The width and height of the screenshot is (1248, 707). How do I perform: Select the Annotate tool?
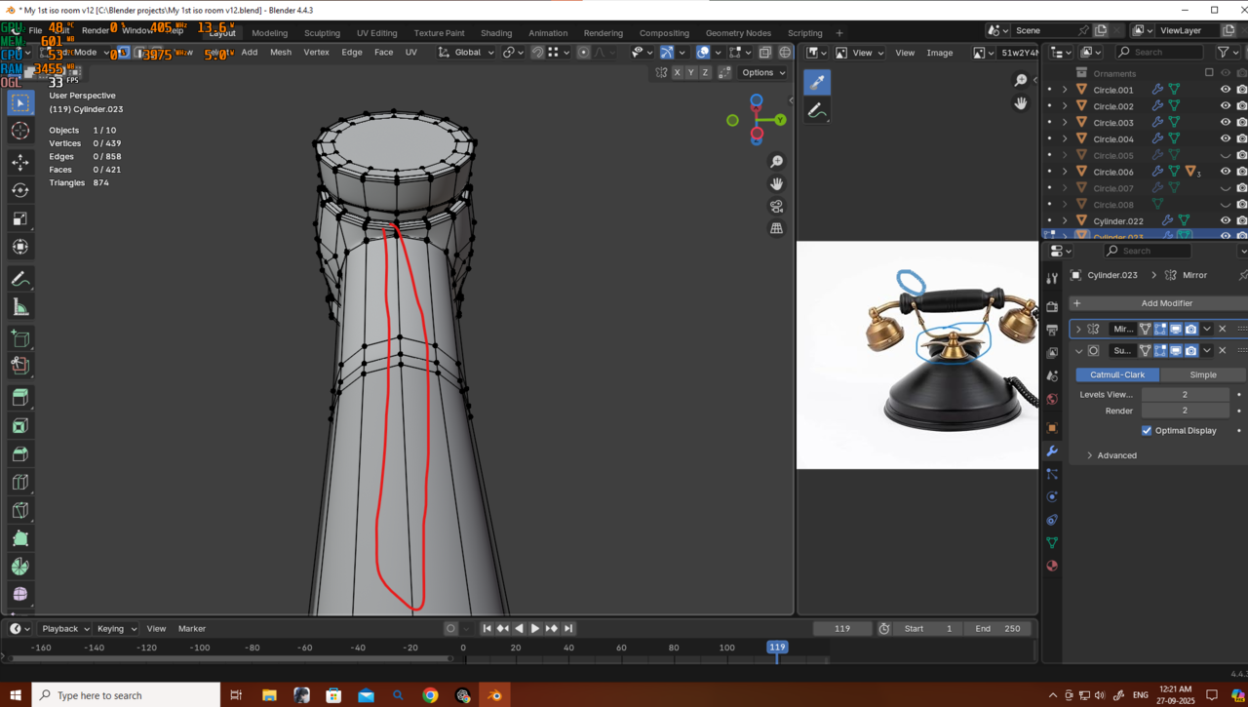click(x=19, y=279)
